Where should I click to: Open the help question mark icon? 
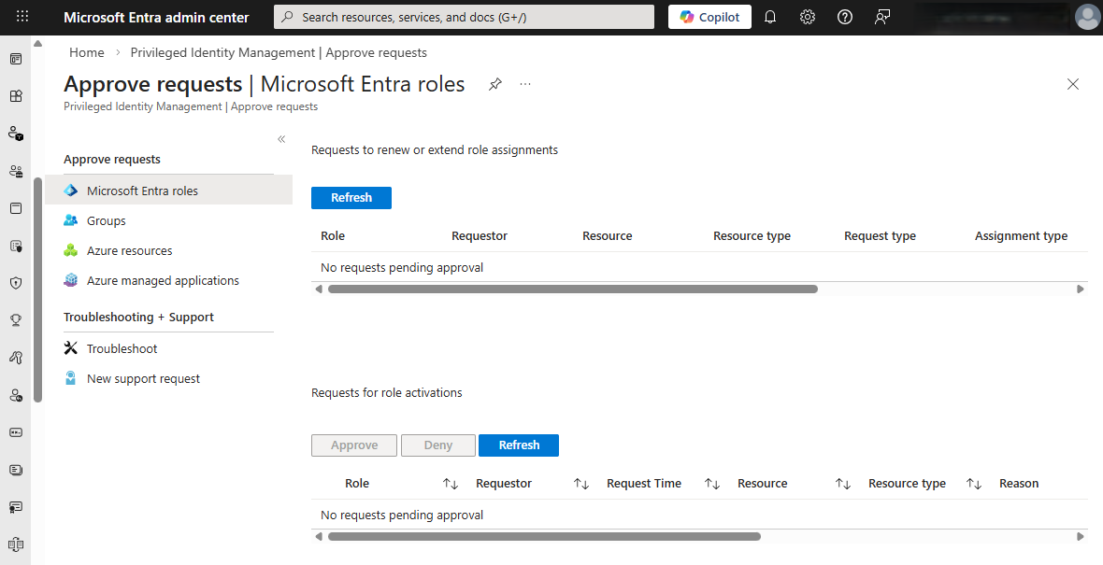[x=845, y=17]
